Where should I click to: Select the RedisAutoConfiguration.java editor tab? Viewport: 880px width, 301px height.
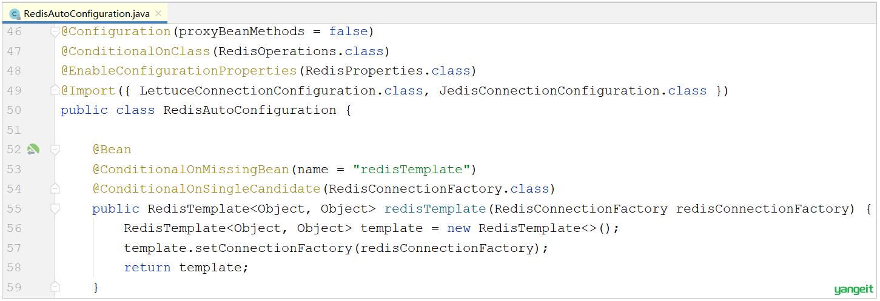[x=86, y=13]
